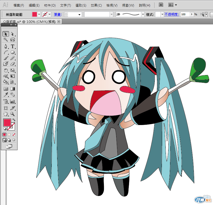Viewport: 213px width, 205px height.
Task: Open the 檔案(F) menu
Action: (x=19, y=5)
